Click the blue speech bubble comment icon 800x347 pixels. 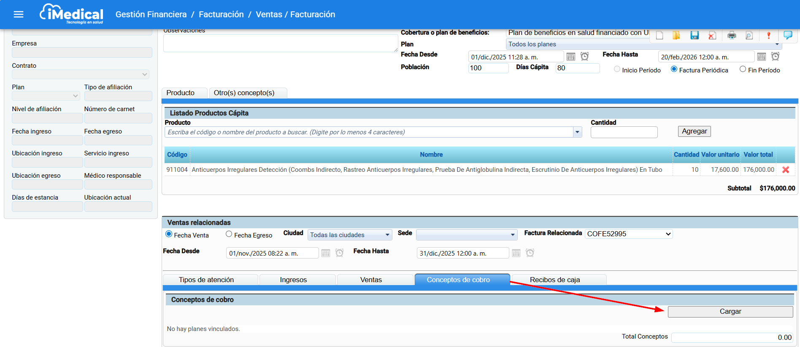pos(787,35)
